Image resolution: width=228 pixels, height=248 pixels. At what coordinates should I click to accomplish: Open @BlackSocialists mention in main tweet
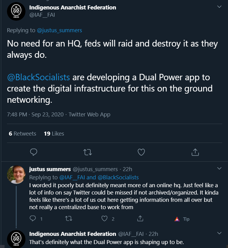point(39,77)
